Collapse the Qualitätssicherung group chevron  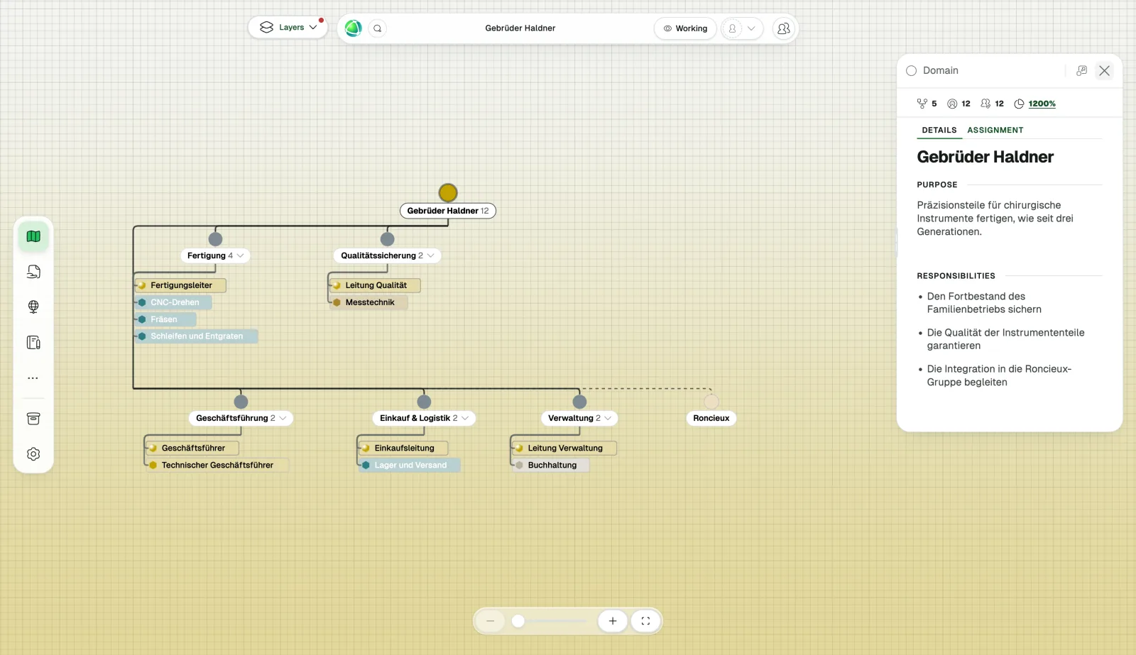click(431, 255)
